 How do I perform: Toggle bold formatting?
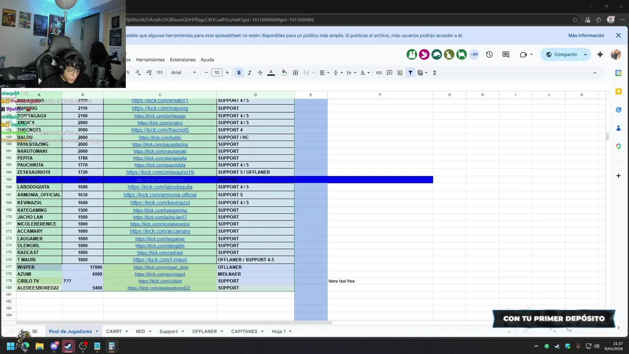point(239,73)
